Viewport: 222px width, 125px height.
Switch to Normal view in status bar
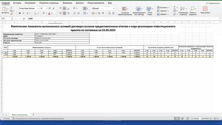[x=177, y=118]
